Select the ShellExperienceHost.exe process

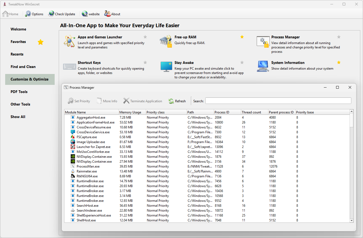207,215
